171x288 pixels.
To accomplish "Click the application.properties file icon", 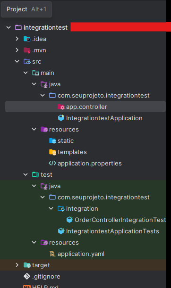I will tap(52, 163).
